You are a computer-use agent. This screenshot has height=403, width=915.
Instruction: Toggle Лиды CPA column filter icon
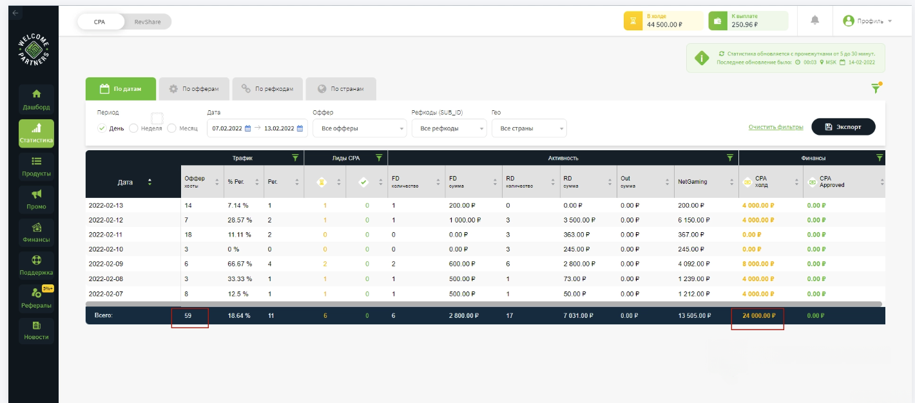click(x=379, y=157)
